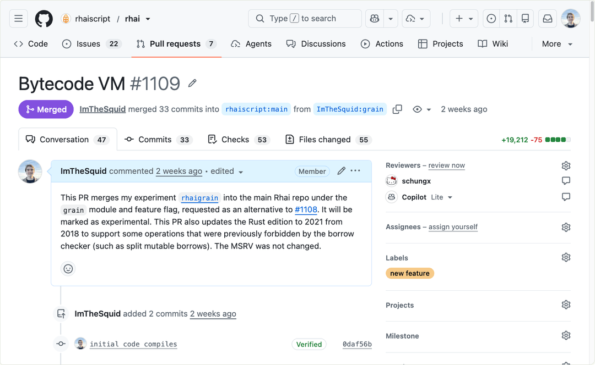
Task: Open the #1108 issue reference
Action: pos(306,209)
